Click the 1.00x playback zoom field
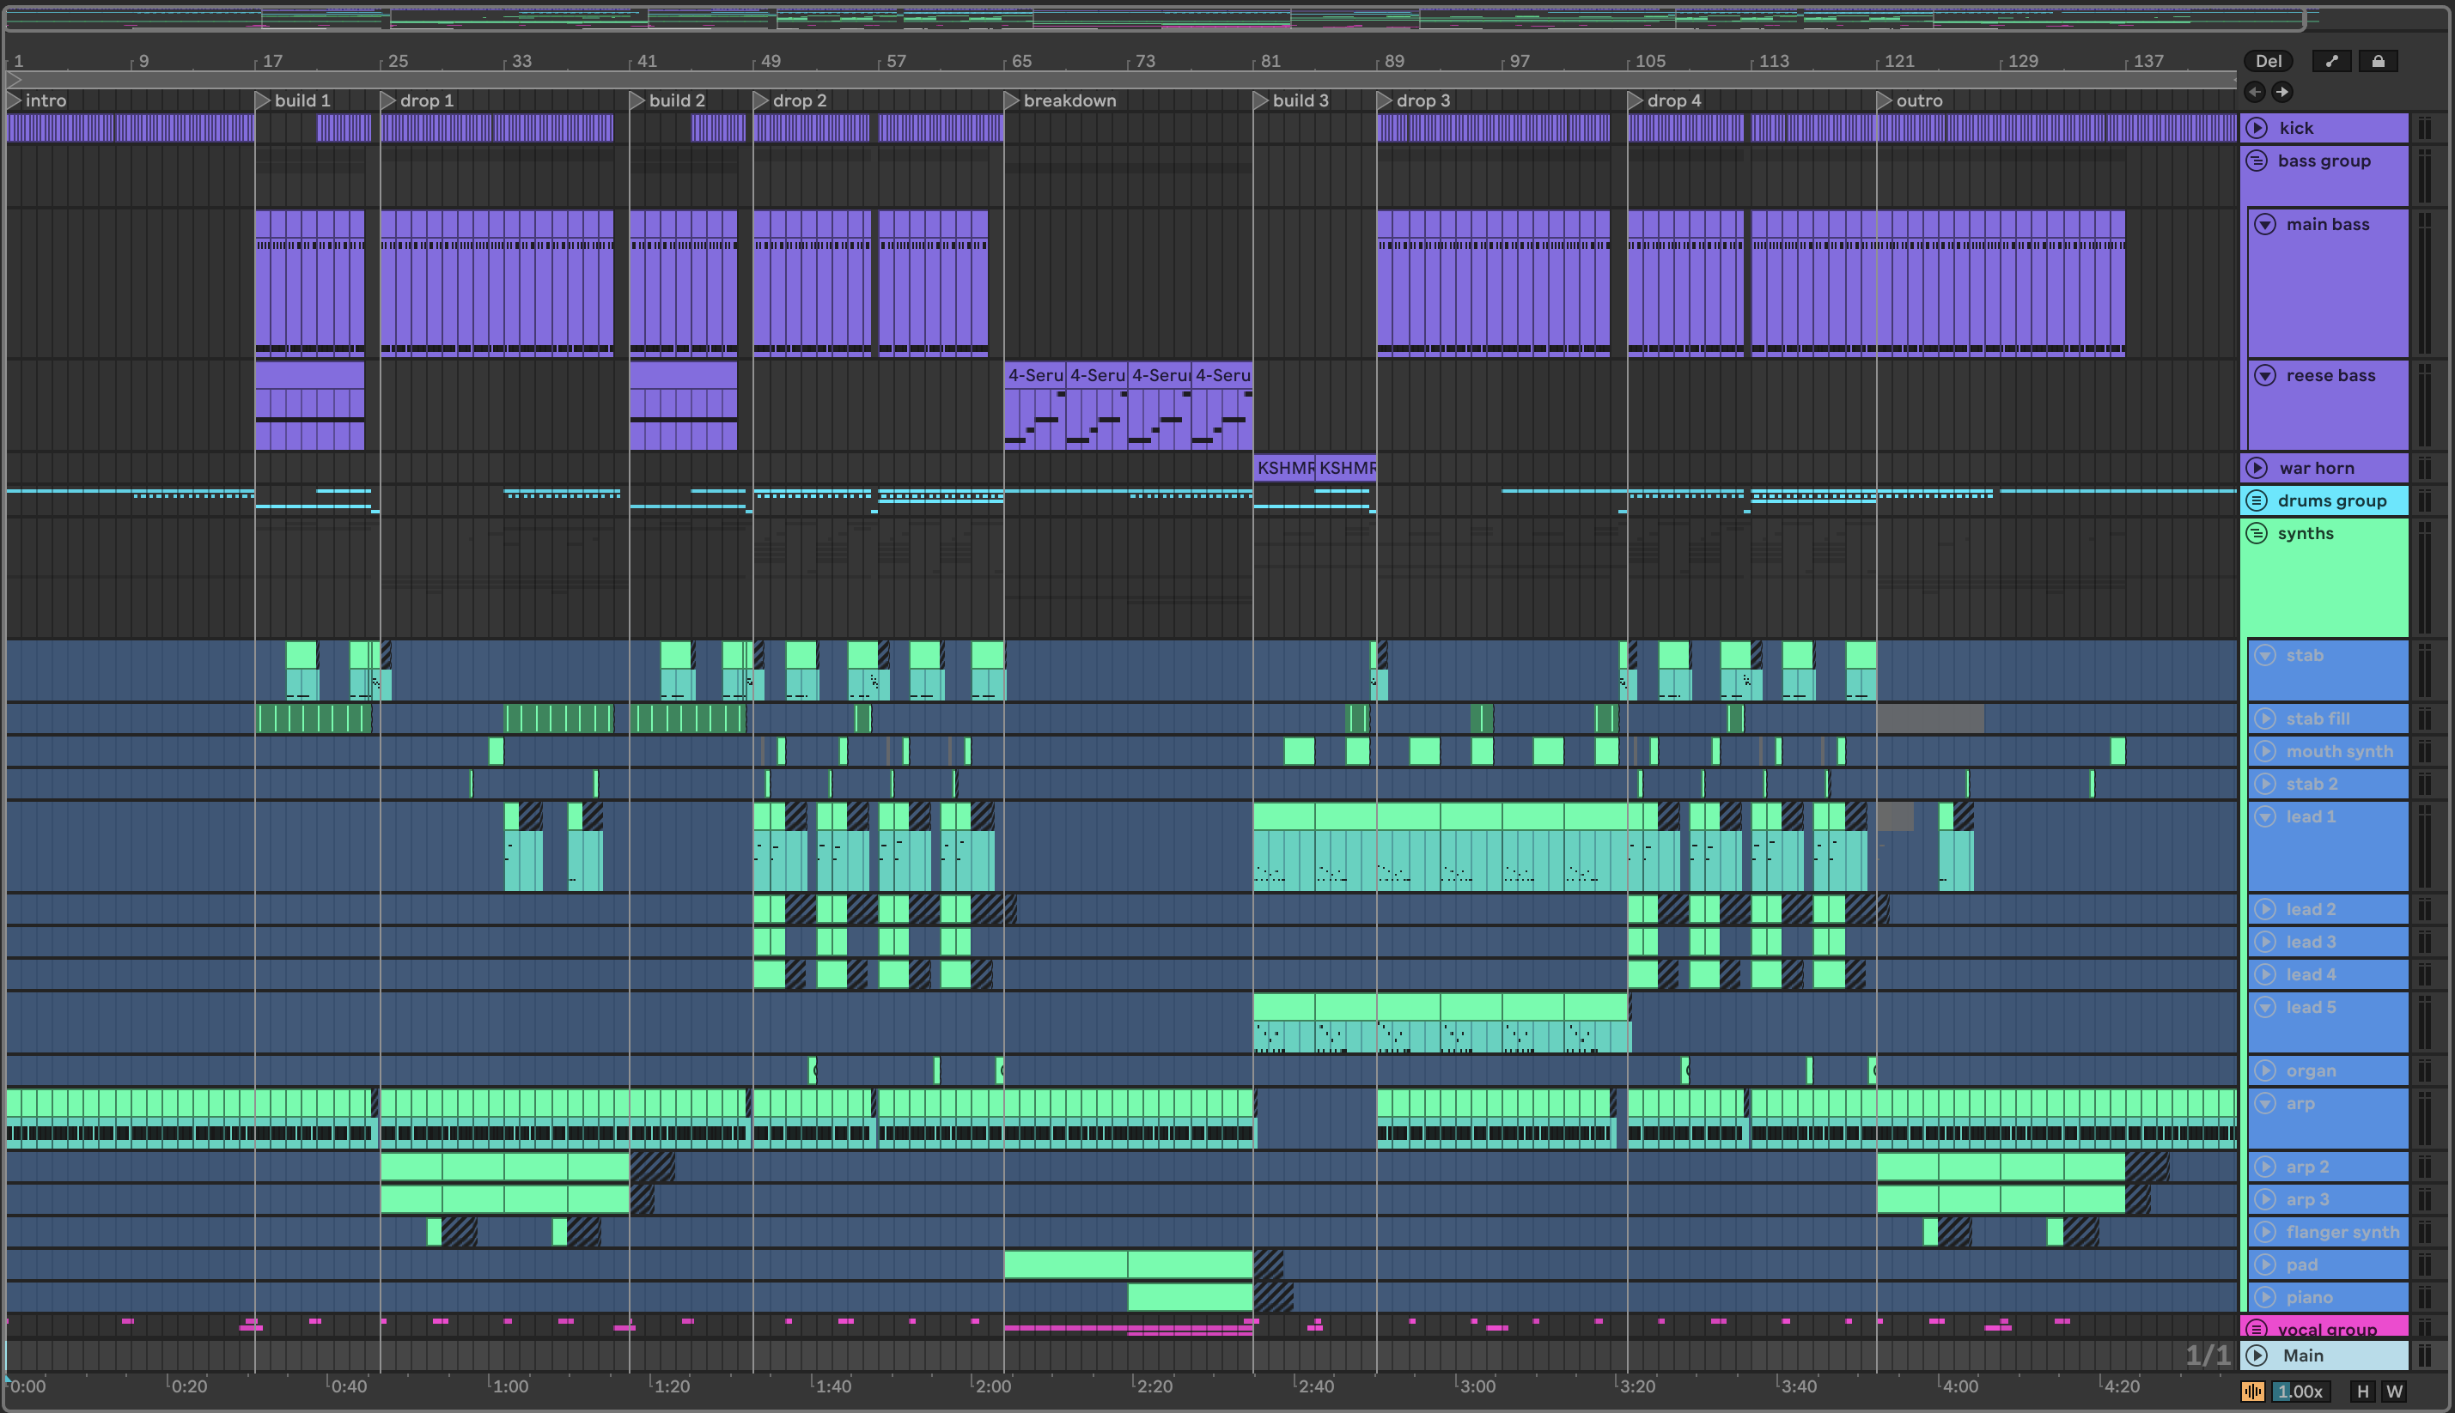The image size is (2455, 1413). click(2300, 1392)
